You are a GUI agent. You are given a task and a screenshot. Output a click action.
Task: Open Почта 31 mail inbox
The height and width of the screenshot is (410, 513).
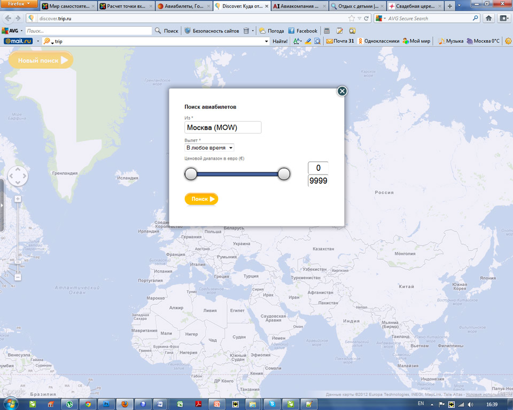tap(340, 41)
